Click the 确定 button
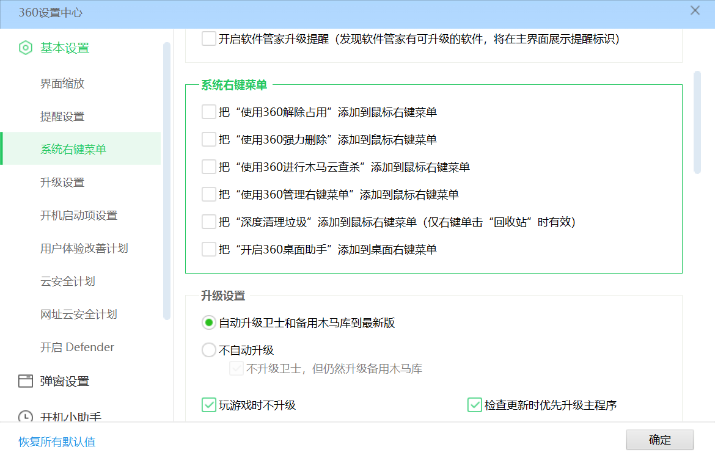This screenshot has height=458, width=715. [660, 440]
